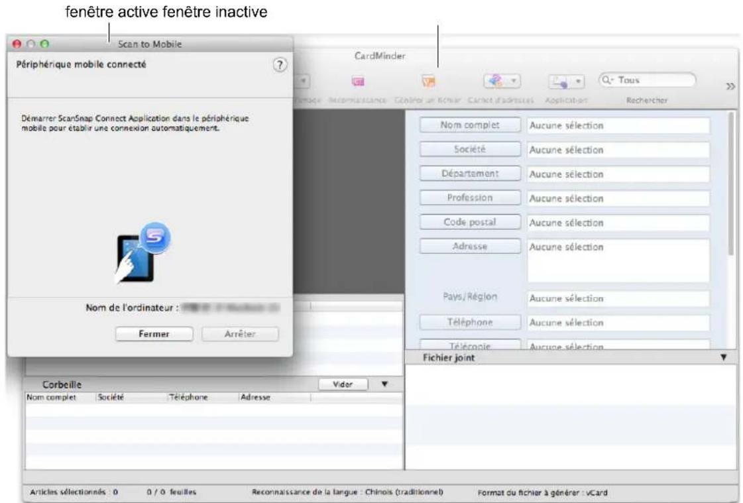Screen dimensions: 743x503
Task: Click the Nom complet value field
Action: pos(618,125)
